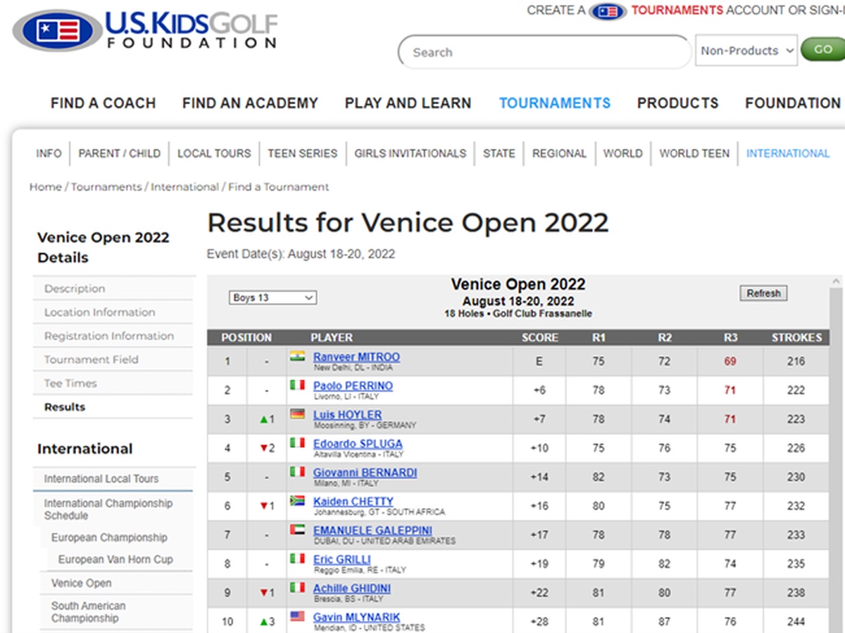Switch to the Regional tab

pyautogui.click(x=559, y=153)
